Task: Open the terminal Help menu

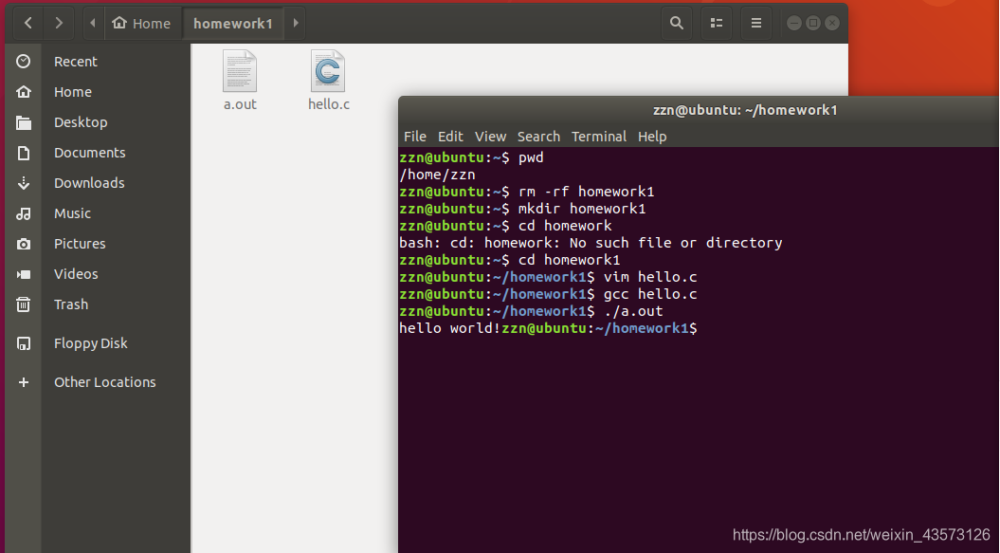Action: coord(652,137)
